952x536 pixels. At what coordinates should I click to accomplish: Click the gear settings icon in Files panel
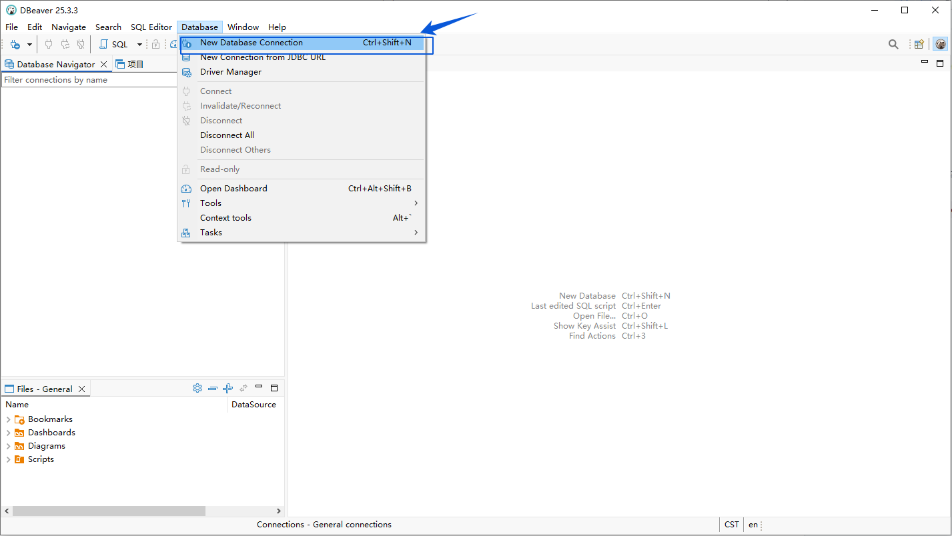[197, 388]
